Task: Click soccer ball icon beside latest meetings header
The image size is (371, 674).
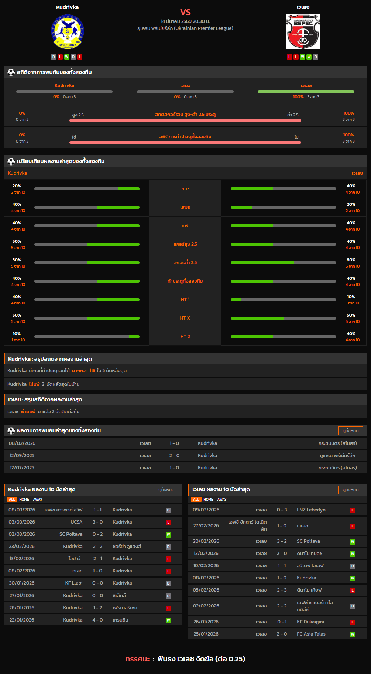Action: pos(11,431)
